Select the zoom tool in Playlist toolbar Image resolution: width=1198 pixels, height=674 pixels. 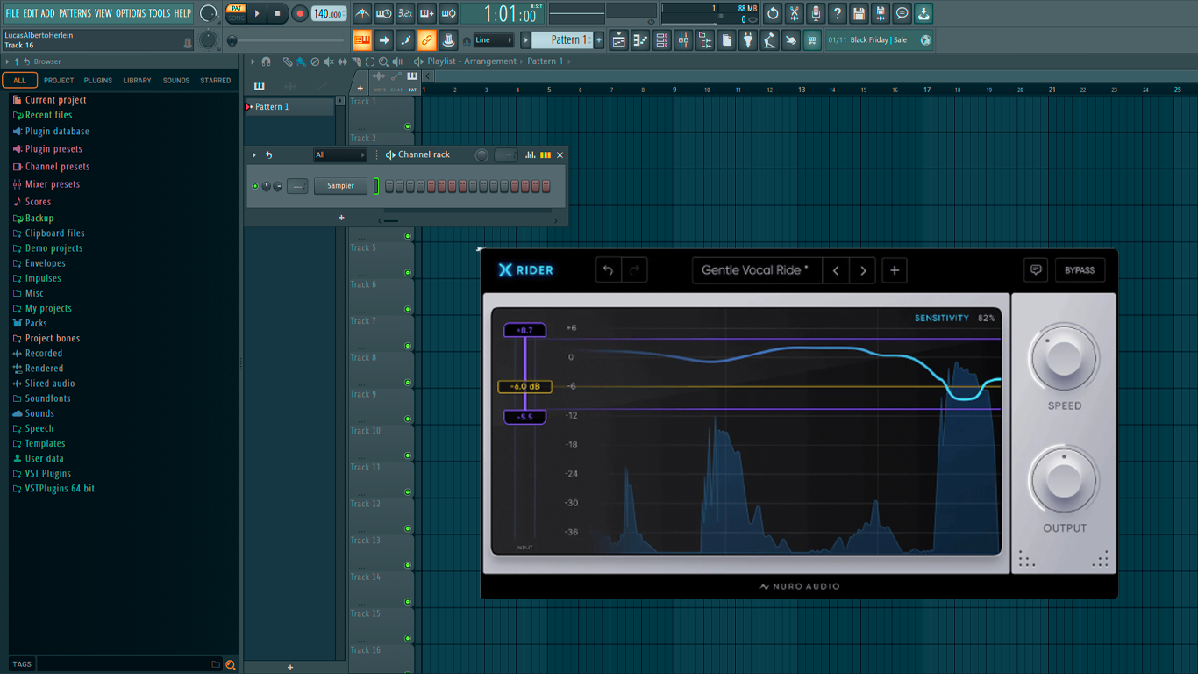pyautogui.click(x=383, y=61)
